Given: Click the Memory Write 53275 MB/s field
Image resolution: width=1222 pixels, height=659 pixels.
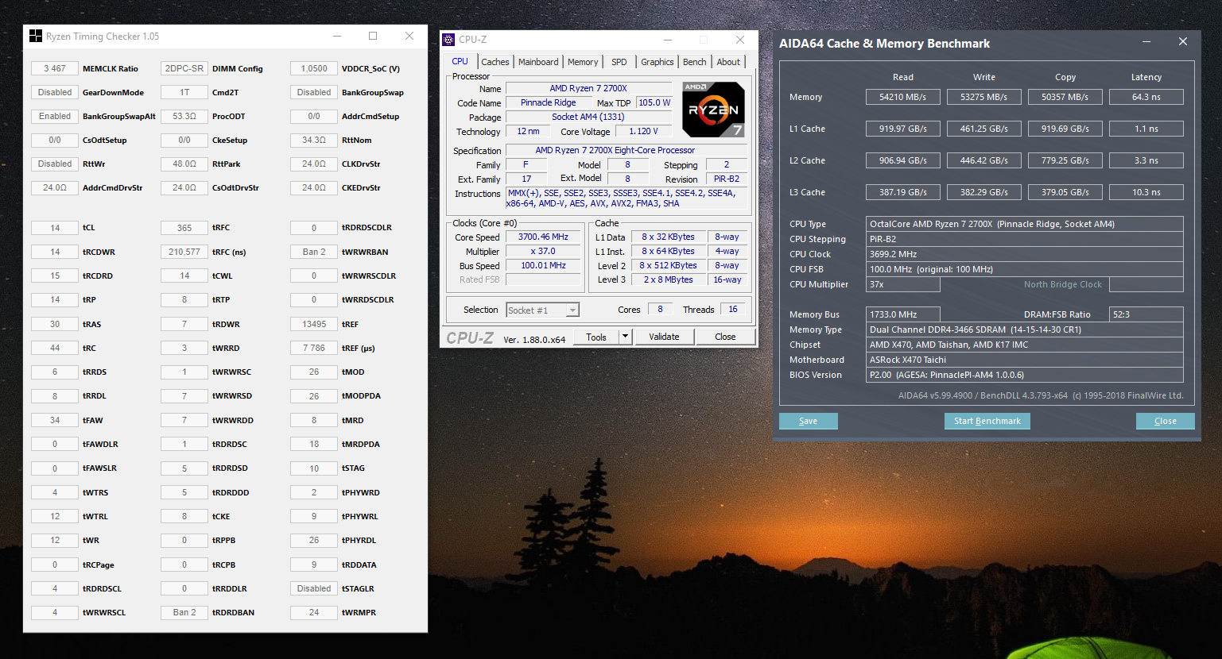Looking at the screenshot, I should coord(984,97).
